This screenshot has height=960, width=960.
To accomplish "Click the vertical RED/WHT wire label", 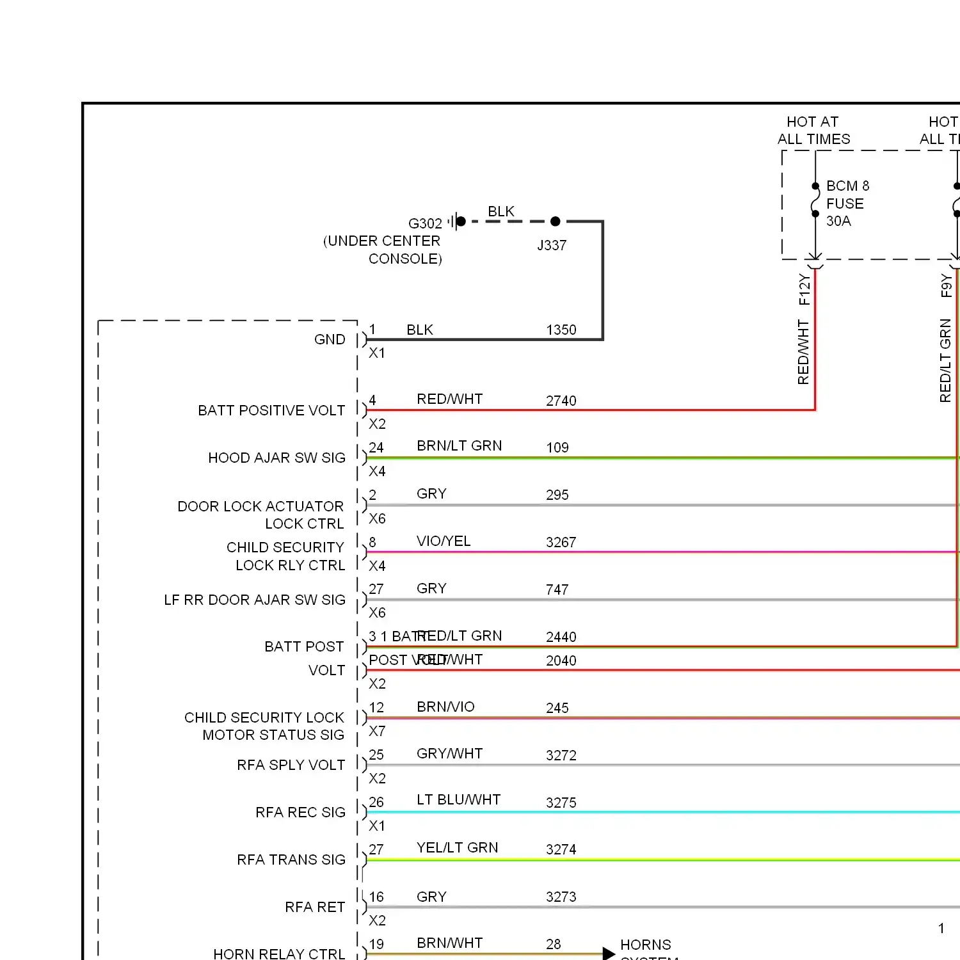I will (803, 352).
